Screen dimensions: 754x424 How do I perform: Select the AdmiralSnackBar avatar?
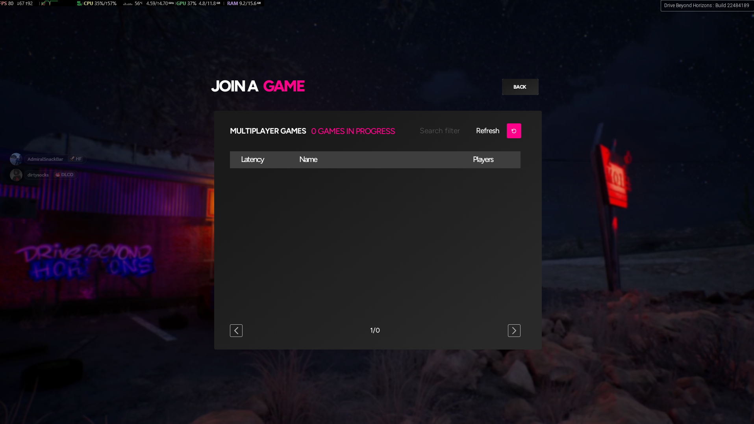point(16,159)
